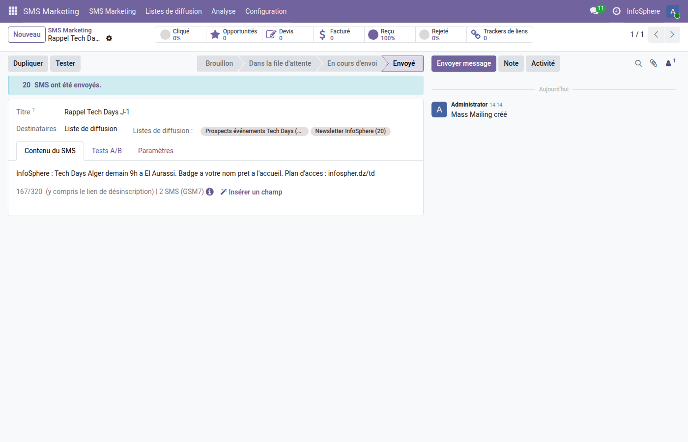The height and width of the screenshot is (442, 688).
Task: Switch to the Paramètres tab
Action: coord(155,151)
